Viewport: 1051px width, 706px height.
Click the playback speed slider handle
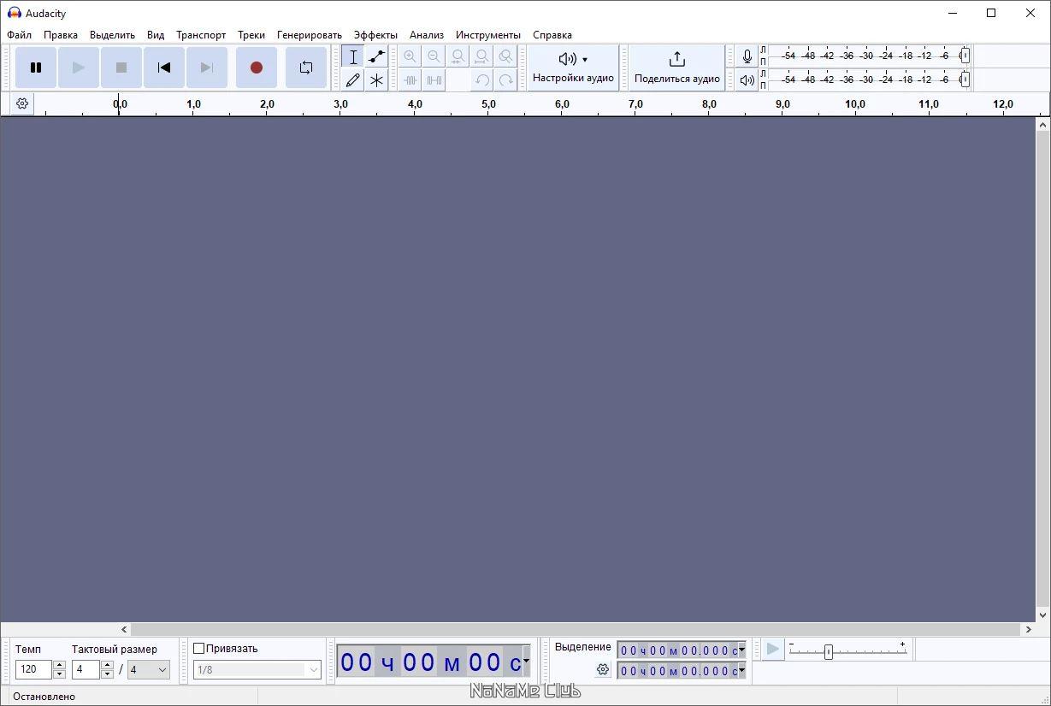click(x=828, y=651)
